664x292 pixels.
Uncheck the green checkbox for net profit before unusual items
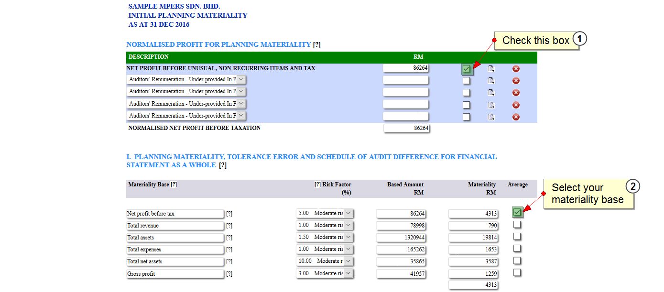tap(467, 69)
